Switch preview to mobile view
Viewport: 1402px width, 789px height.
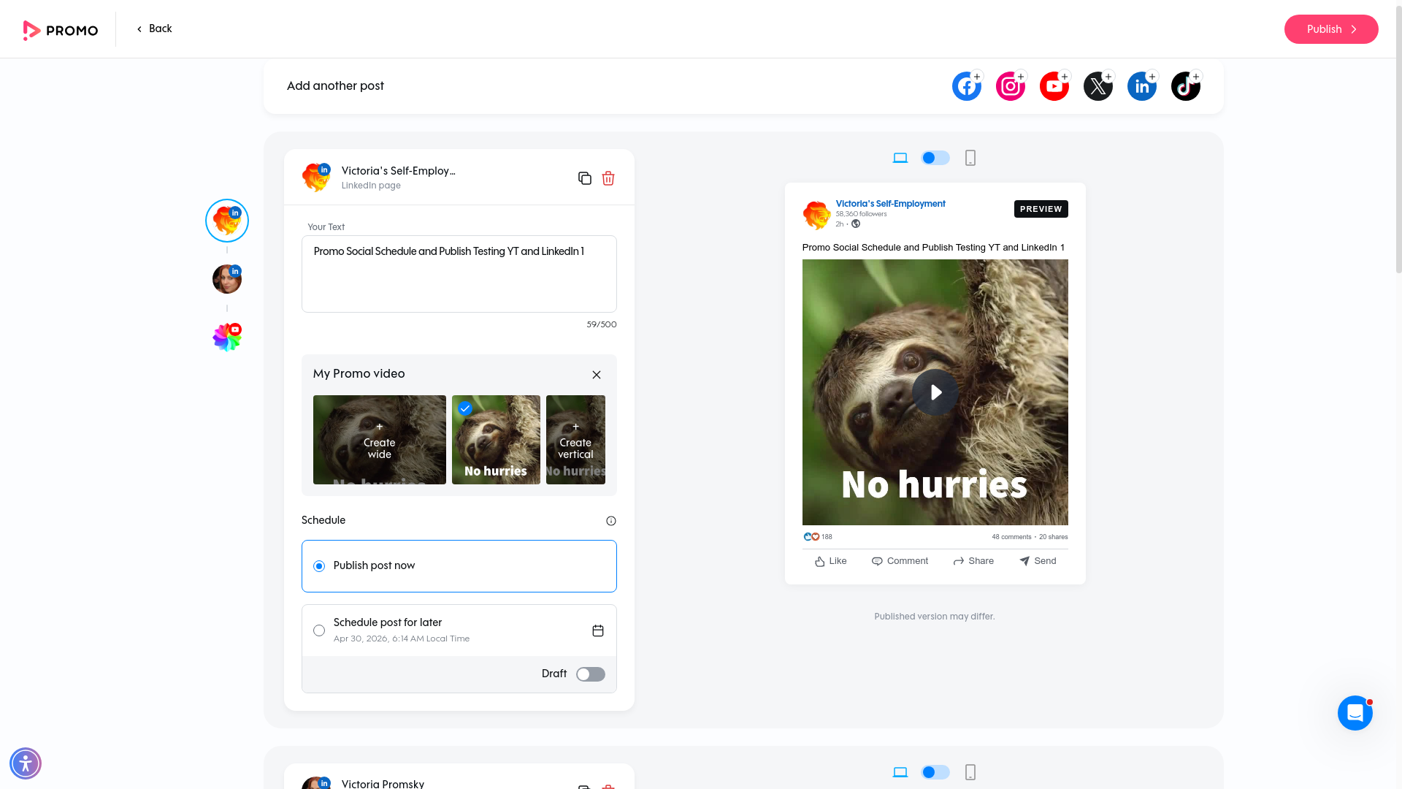pos(970,157)
